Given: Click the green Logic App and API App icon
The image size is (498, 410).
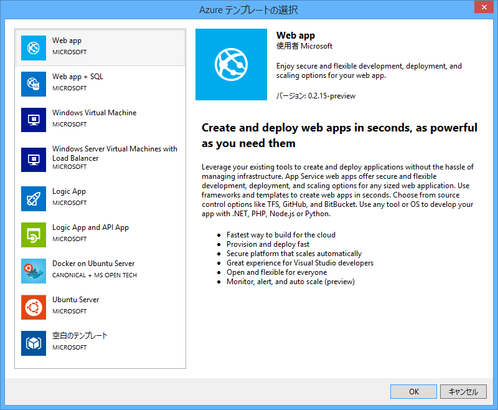Looking at the screenshot, I should [34, 235].
